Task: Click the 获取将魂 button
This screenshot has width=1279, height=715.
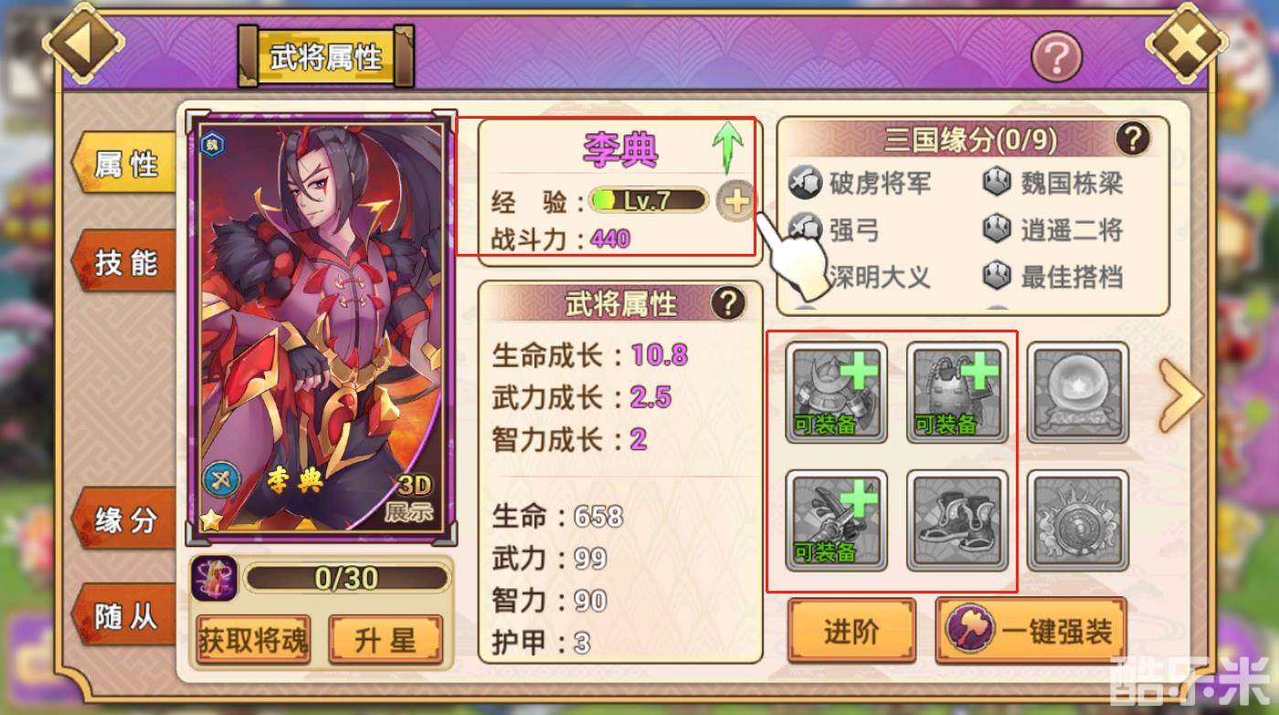Action: coord(253,640)
